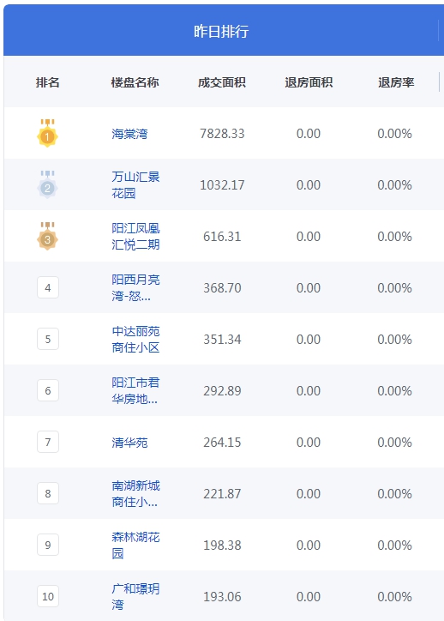Open the 广和璟玥湾 property link
The width and height of the screenshot is (444, 621).
point(135,597)
